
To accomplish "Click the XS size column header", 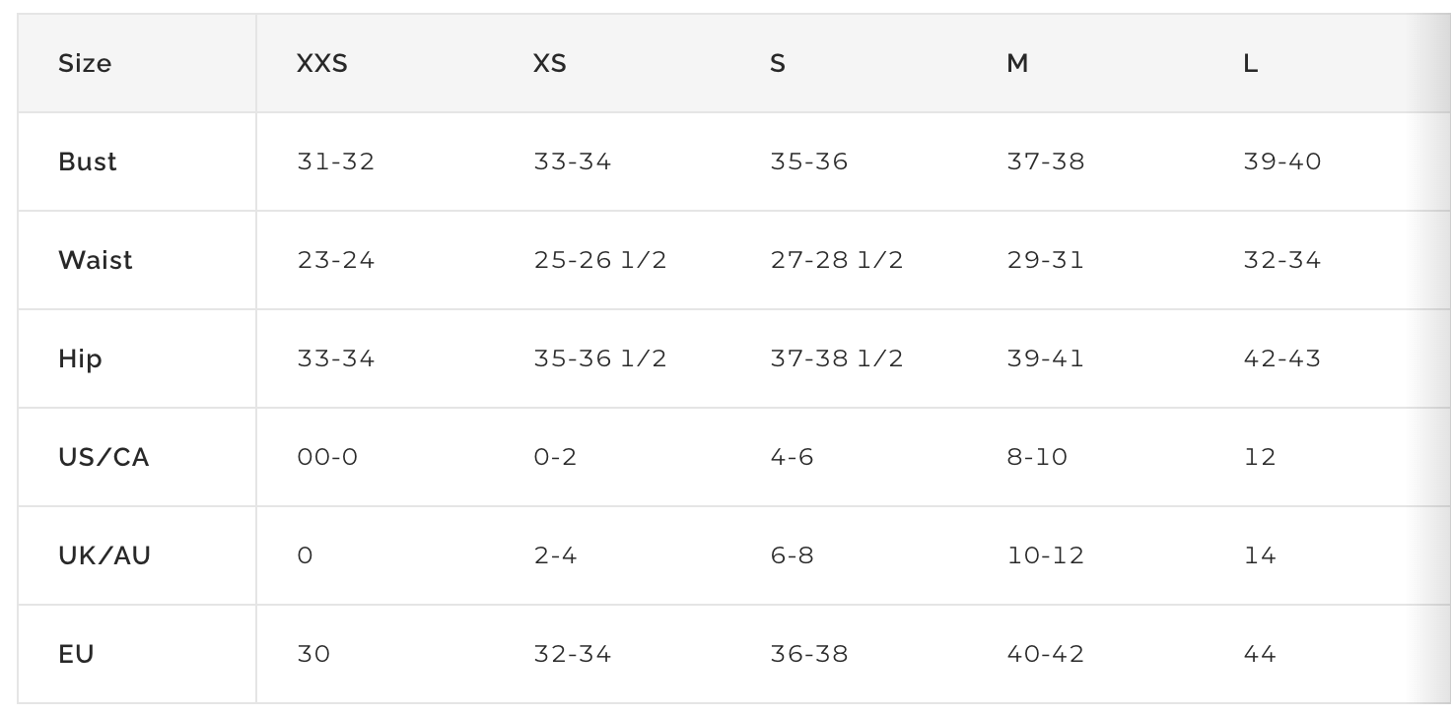I will [550, 64].
